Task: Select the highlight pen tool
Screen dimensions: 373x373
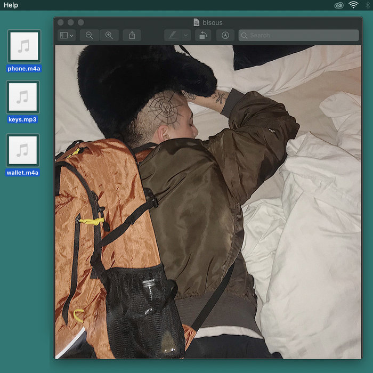Action: 173,35
